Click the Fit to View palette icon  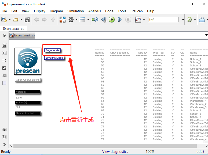tap(4, 53)
